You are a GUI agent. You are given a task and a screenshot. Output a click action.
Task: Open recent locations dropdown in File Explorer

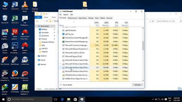44,21
